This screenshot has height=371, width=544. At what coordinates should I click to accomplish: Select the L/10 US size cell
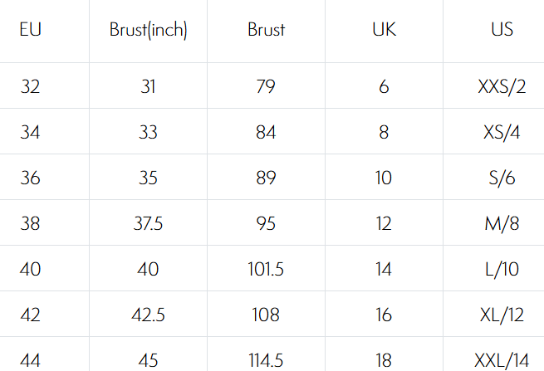[502, 269]
